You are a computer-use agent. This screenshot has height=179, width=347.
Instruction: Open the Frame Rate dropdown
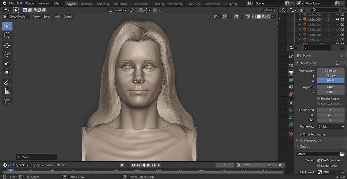[330, 127]
